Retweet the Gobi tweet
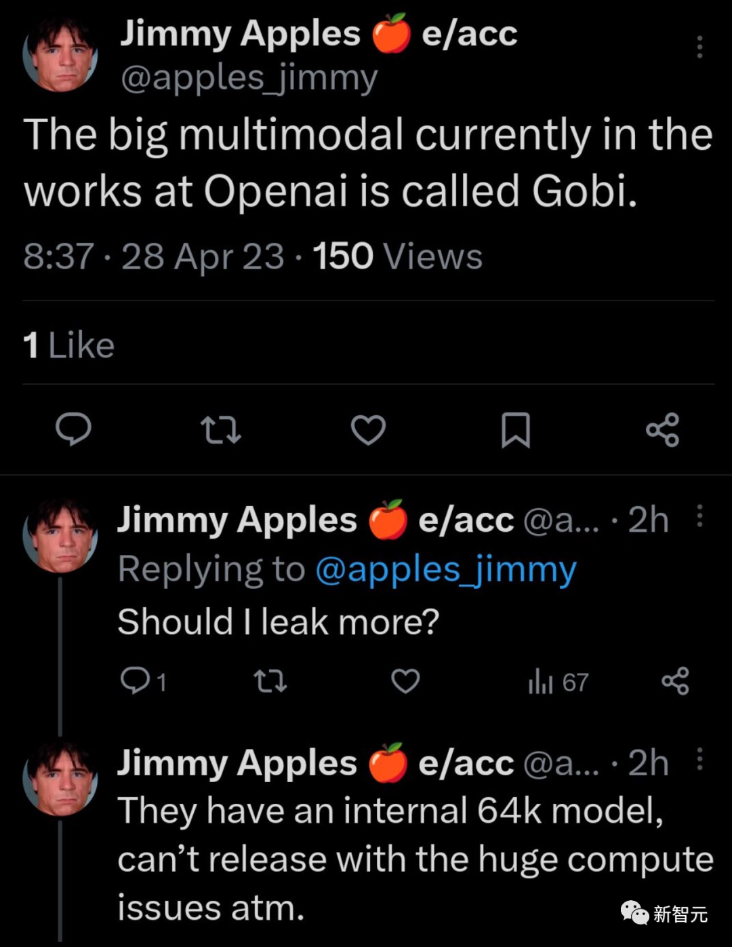This screenshot has width=732, height=947. pyautogui.click(x=221, y=431)
